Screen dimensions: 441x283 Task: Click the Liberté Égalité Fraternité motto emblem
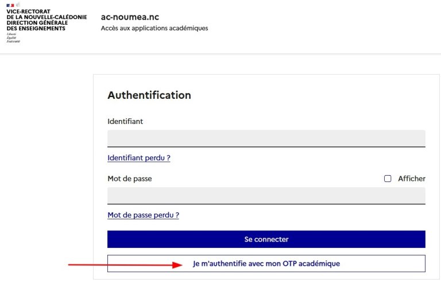[13, 38]
